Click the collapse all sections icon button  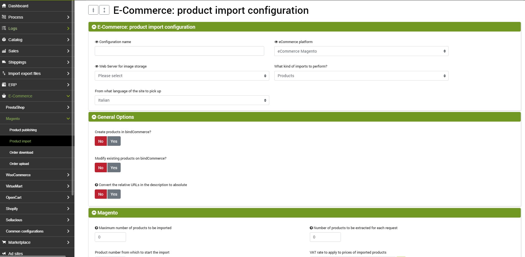tap(93, 10)
